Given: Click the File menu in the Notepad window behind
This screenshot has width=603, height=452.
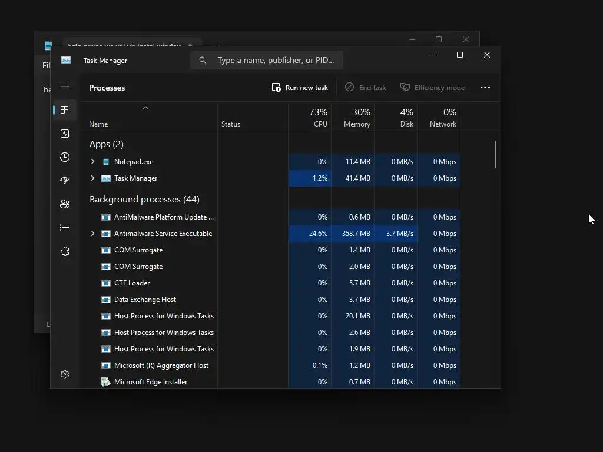Looking at the screenshot, I should coord(46,66).
